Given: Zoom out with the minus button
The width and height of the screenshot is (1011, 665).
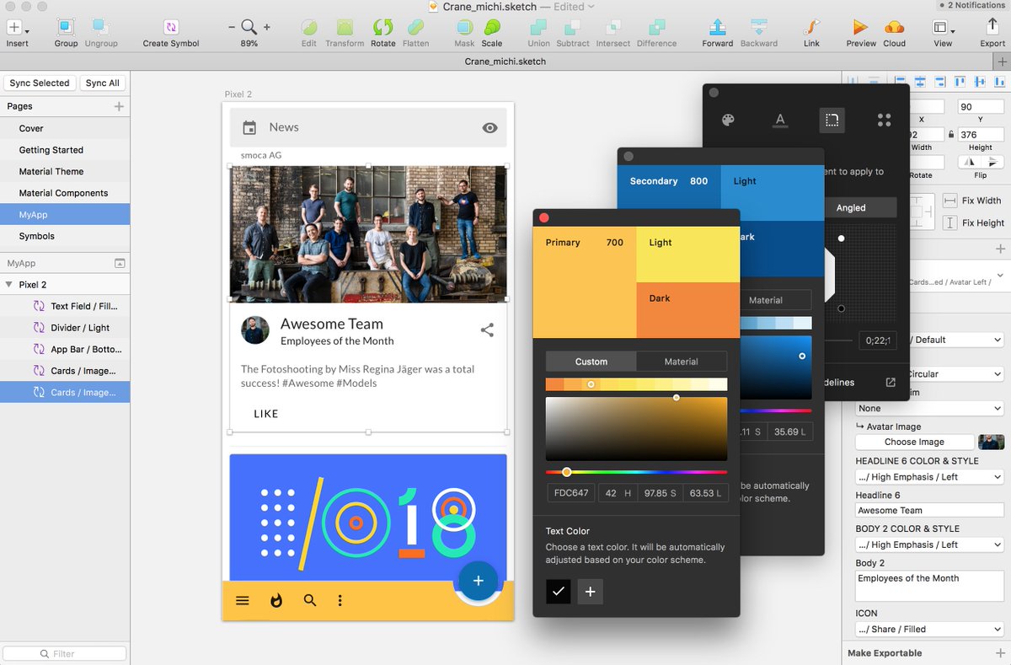Looking at the screenshot, I should coord(232,27).
